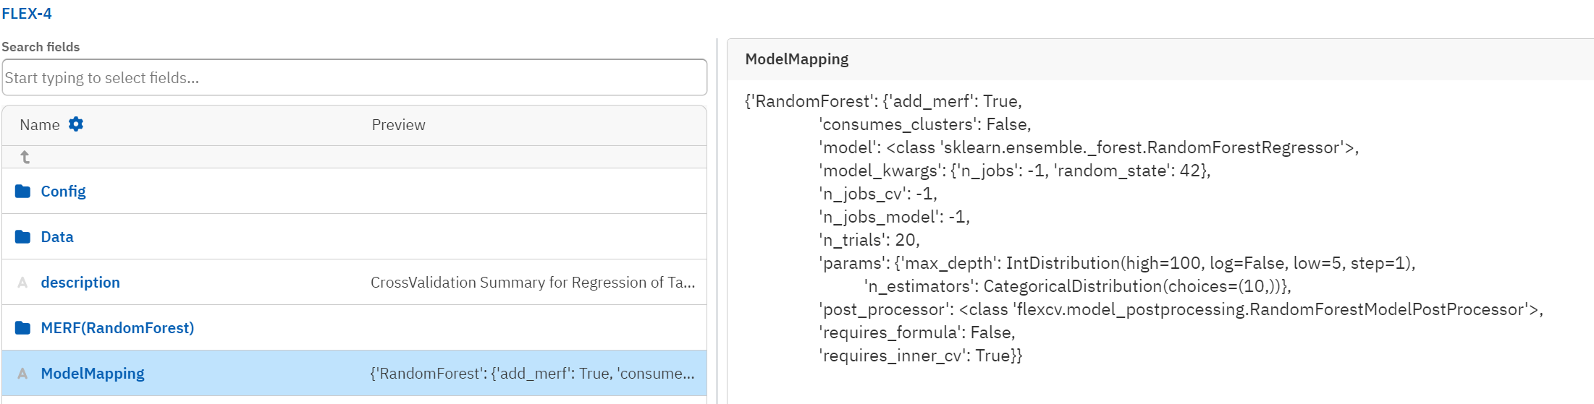Open the column settings gear icon
Viewport: 1594px width, 404px height.
(76, 124)
